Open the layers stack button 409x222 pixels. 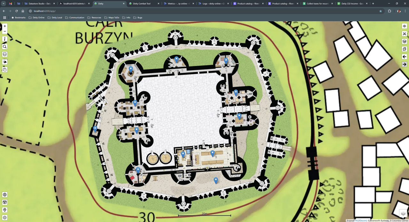click(x=403, y=214)
